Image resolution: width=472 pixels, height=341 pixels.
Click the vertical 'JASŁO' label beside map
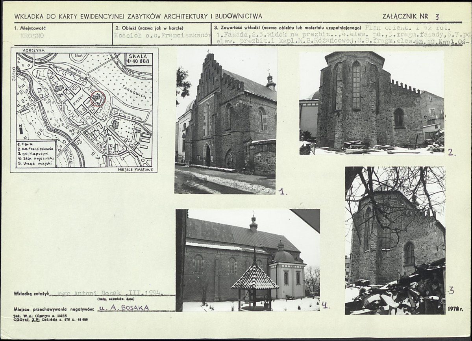pos(13,74)
